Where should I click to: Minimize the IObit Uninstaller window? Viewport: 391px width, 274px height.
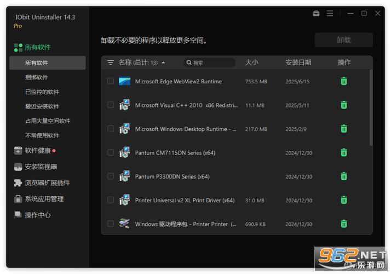[350, 13]
